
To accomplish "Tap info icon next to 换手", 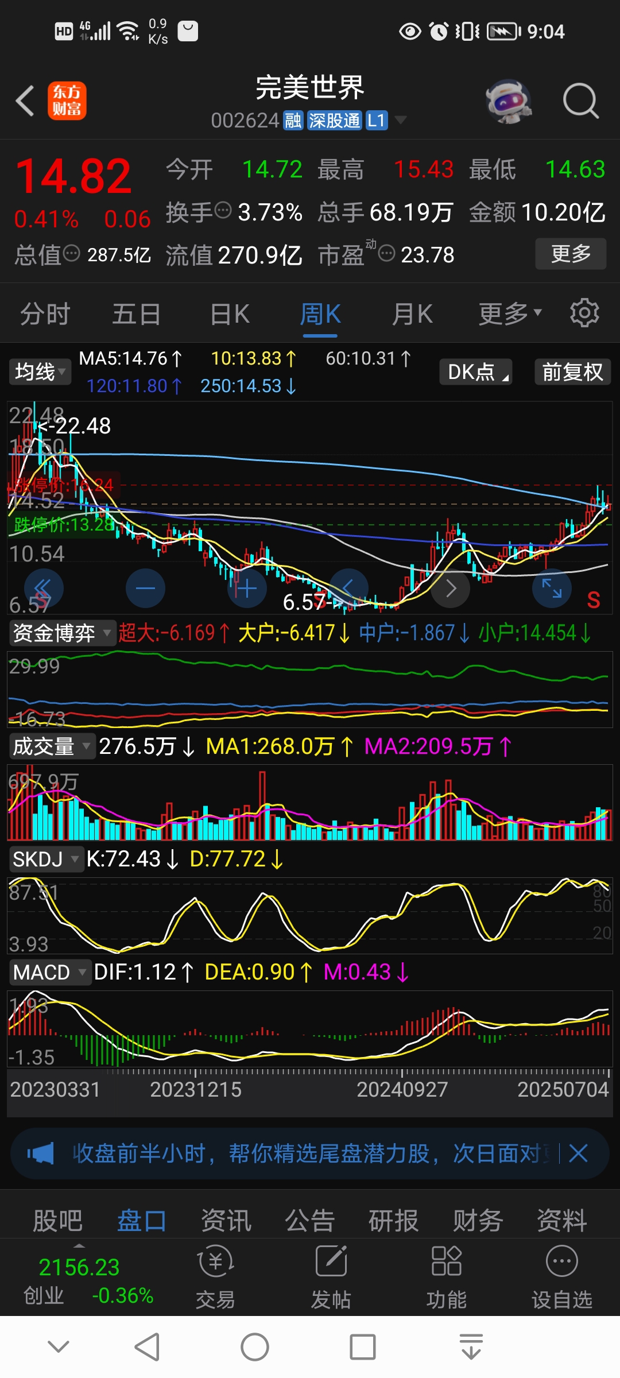I will 223,211.
